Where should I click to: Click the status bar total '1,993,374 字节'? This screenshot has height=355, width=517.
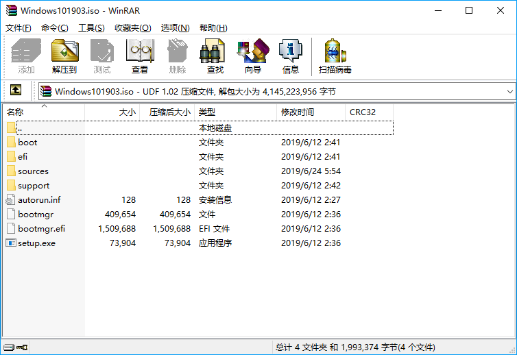click(370, 347)
